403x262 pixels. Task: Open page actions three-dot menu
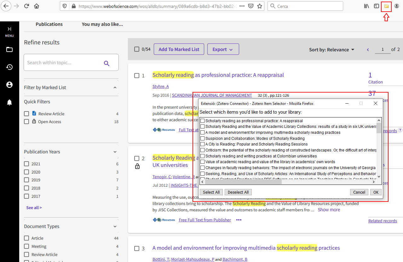[242, 6]
